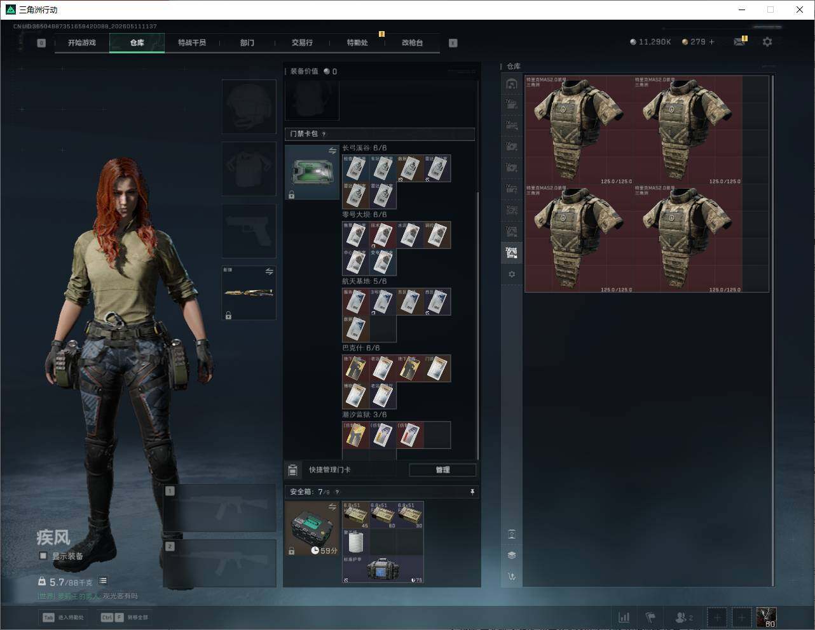815x630 pixels.
Task: Click the flag icon in bottom bar
Action: tap(650, 617)
